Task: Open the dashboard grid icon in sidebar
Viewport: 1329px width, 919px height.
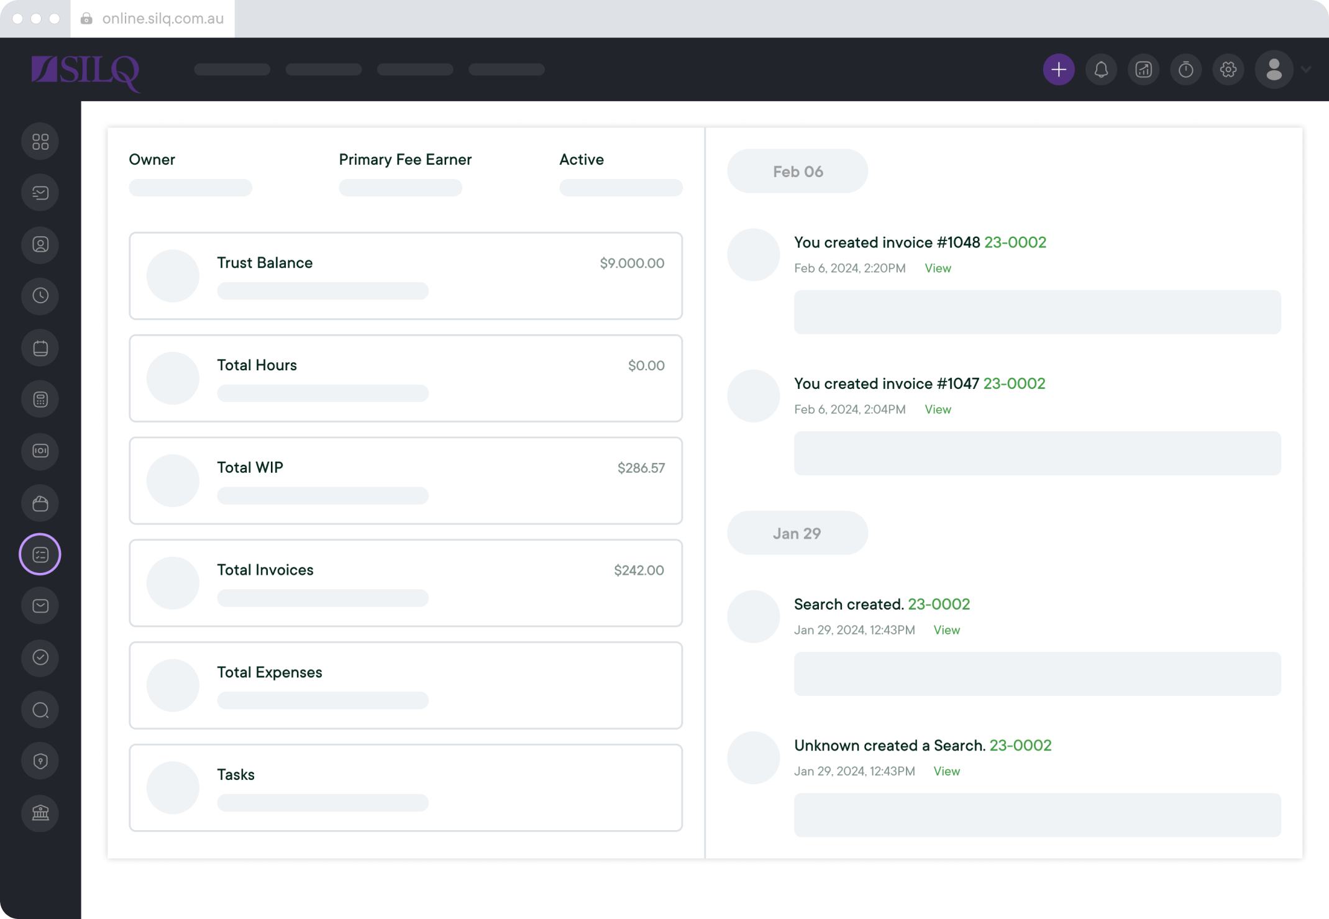Action: point(40,142)
